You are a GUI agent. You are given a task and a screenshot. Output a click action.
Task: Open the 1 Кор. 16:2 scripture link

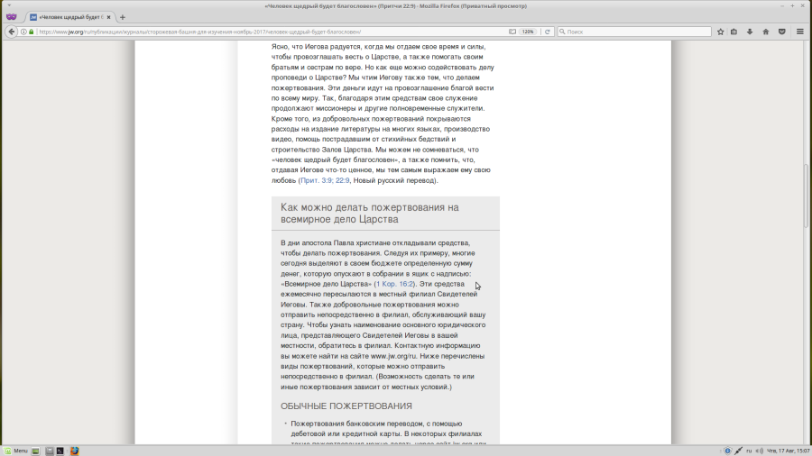395,284
